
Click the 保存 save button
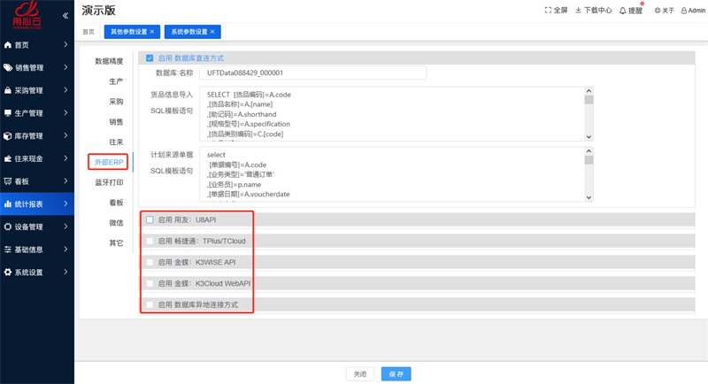tap(396, 374)
